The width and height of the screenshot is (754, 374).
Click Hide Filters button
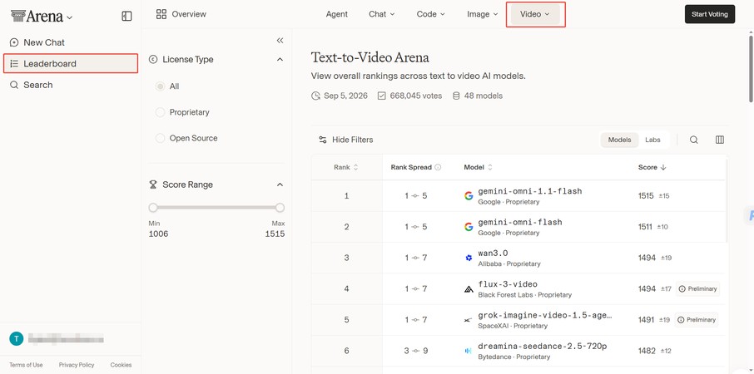[x=345, y=140]
